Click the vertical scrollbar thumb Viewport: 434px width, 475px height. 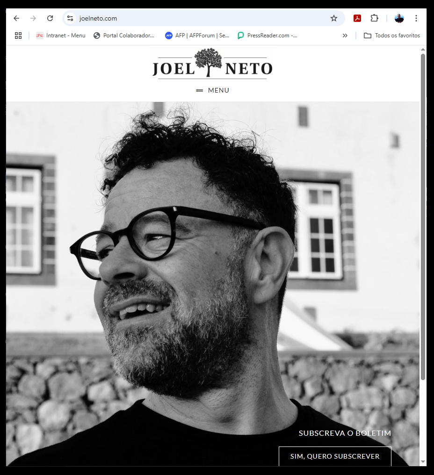(423, 216)
